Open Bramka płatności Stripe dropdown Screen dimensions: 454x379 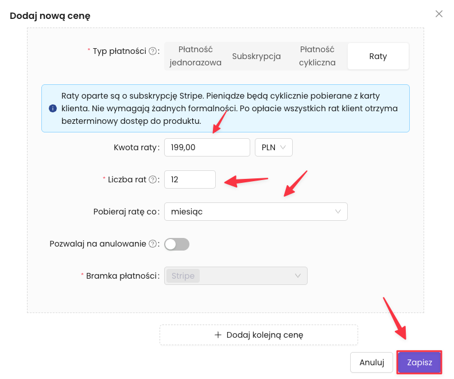[236, 276]
